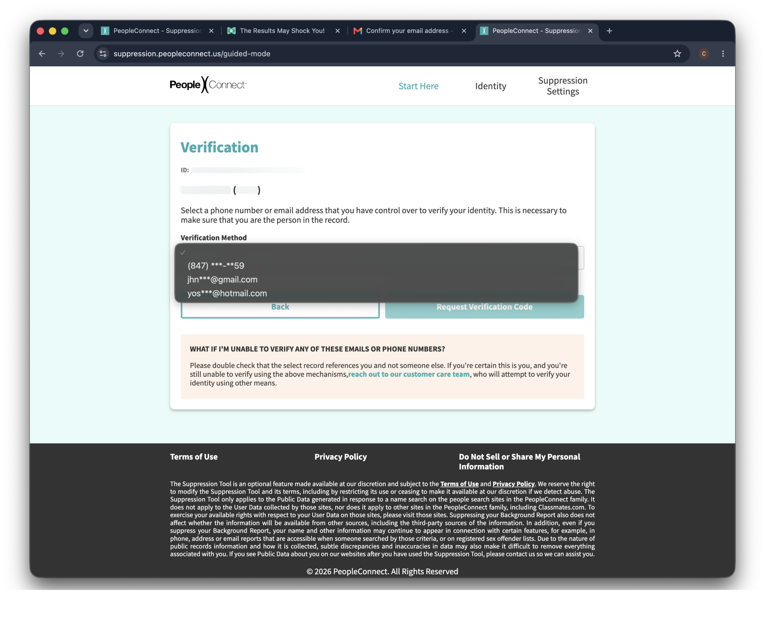Image resolution: width=765 pixels, height=617 pixels.
Task: Open Do Not Sell or Share My Personal Information
Action: pyautogui.click(x=519, y=462)
